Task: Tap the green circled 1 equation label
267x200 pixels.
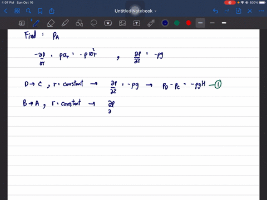Action: 218,84
